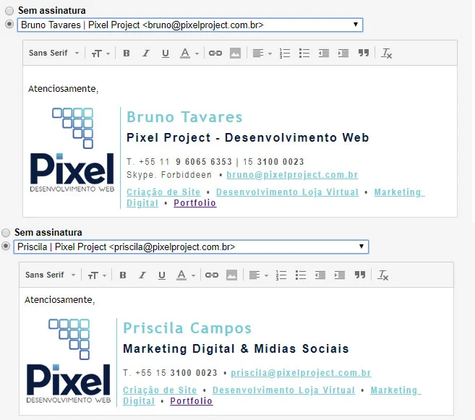Image resolution: width=475 pixels, height=420 pixels.
Task: Click 'Criação de Site' link in Bruno signature
Action: pos(163,192)
